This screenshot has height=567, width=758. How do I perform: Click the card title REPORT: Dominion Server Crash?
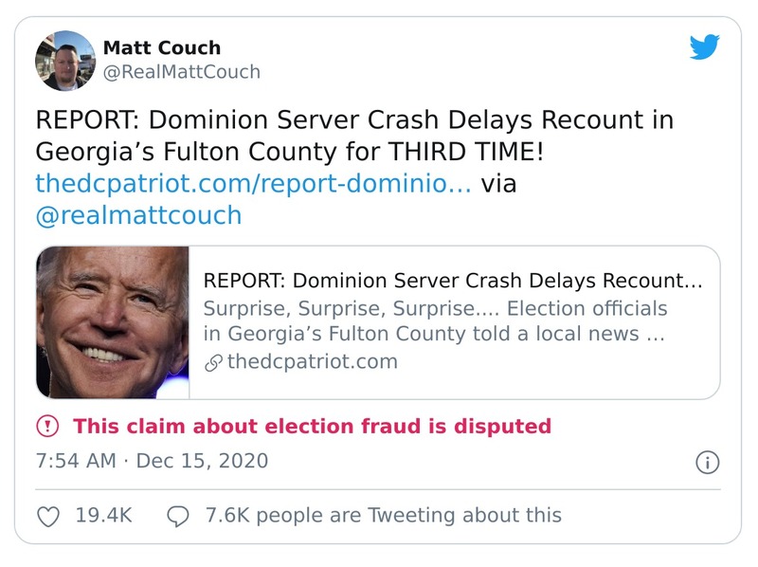[453, 282]
